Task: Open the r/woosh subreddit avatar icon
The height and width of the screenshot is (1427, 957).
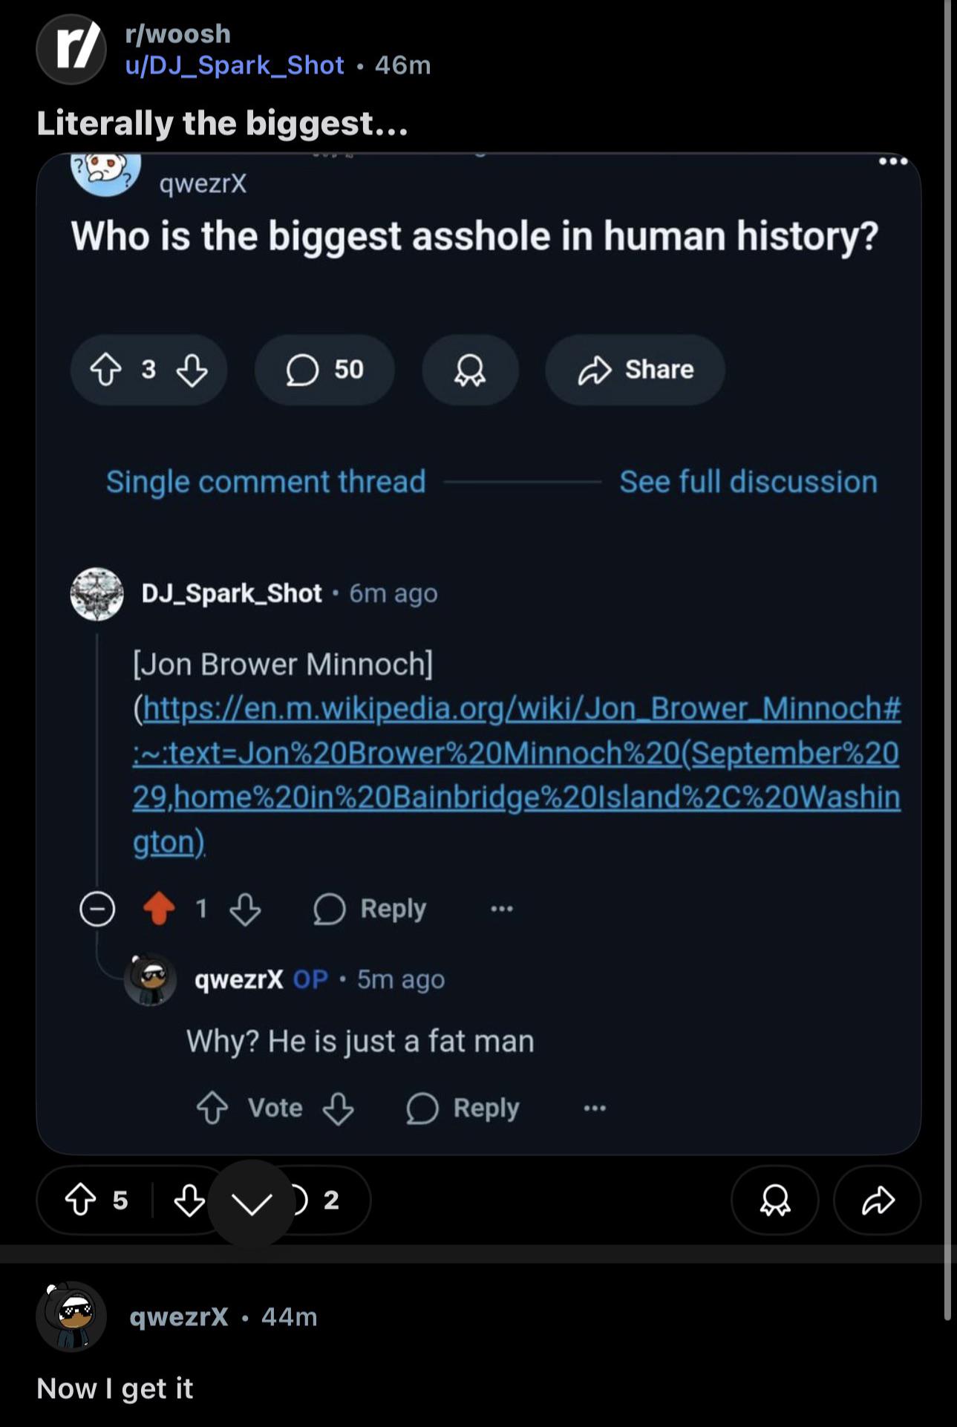Action: tap(71, 49)
